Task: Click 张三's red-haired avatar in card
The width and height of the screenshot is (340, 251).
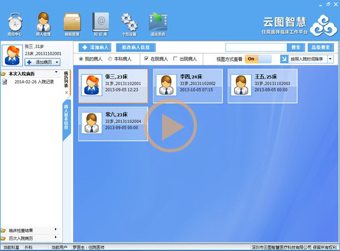Action: pyautogui.click(x=92, y=85)
